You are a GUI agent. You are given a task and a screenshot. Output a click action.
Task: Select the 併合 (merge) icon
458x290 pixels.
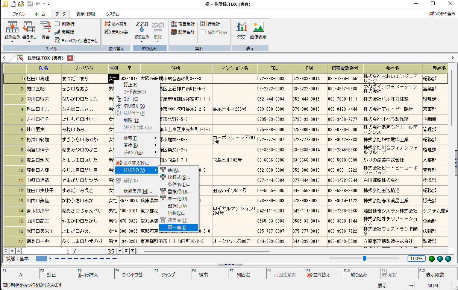click(x=45, y=30)
